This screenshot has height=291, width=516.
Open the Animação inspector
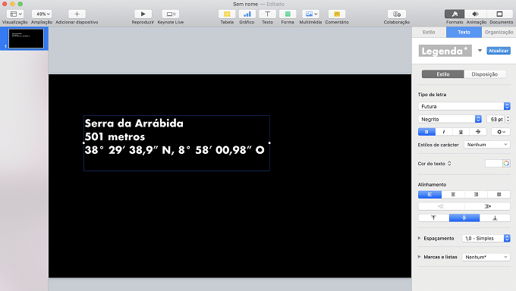pyautogui.click(x=476, y=14)
